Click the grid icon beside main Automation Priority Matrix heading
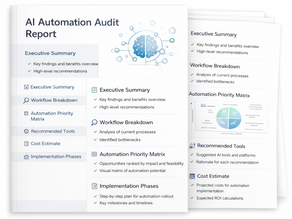Viewport: 292px width, 219px height. click(x=94, y=154)
